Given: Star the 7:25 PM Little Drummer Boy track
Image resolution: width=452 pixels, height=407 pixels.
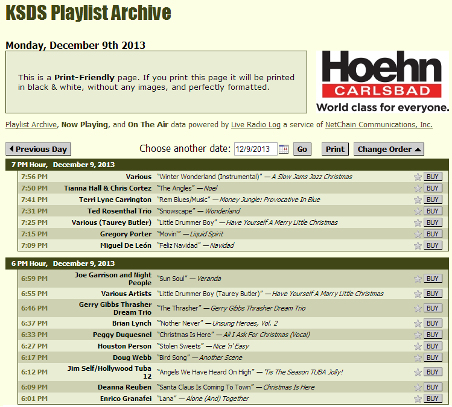Looking at the screenshot, I should (x=418, y=222).
